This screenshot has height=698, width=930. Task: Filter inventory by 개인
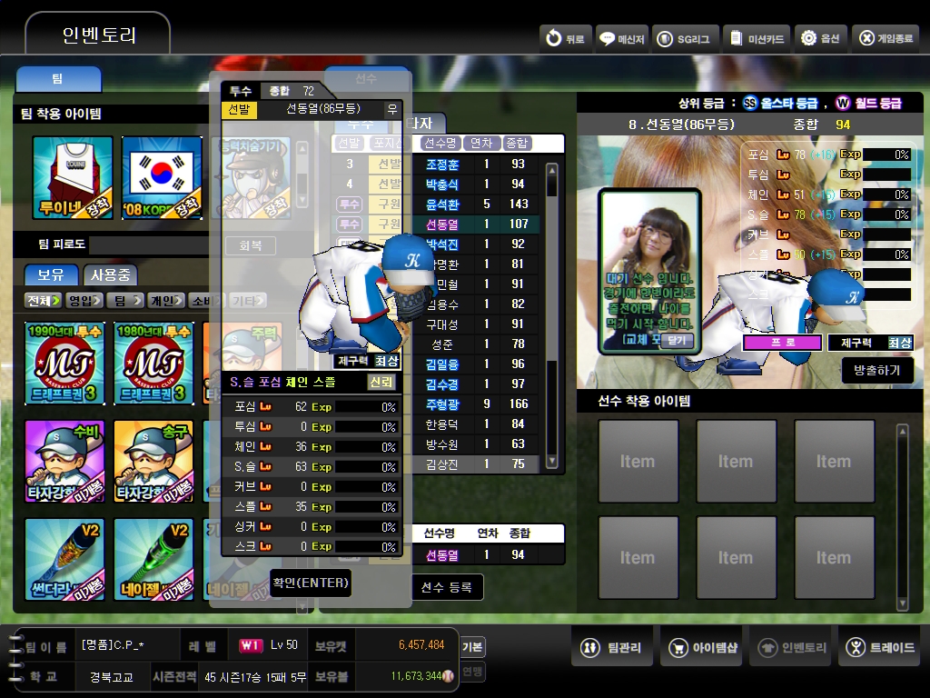pyautogui.click(x=166, y=300)
